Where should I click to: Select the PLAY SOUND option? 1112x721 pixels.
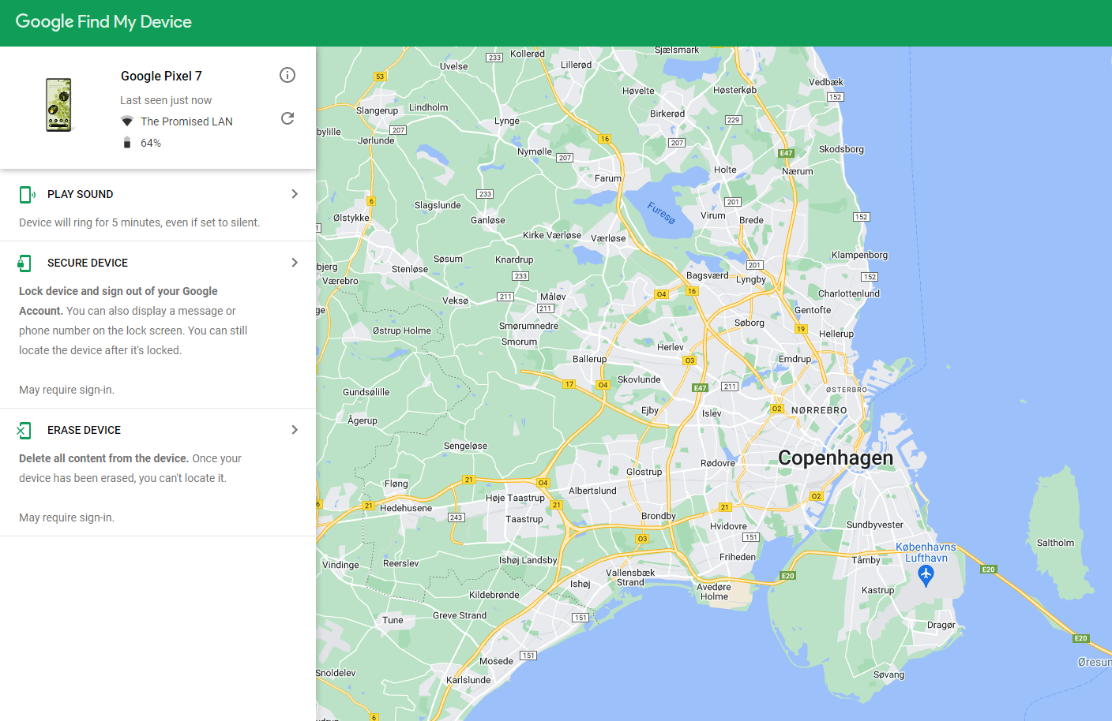pos(158,205)
